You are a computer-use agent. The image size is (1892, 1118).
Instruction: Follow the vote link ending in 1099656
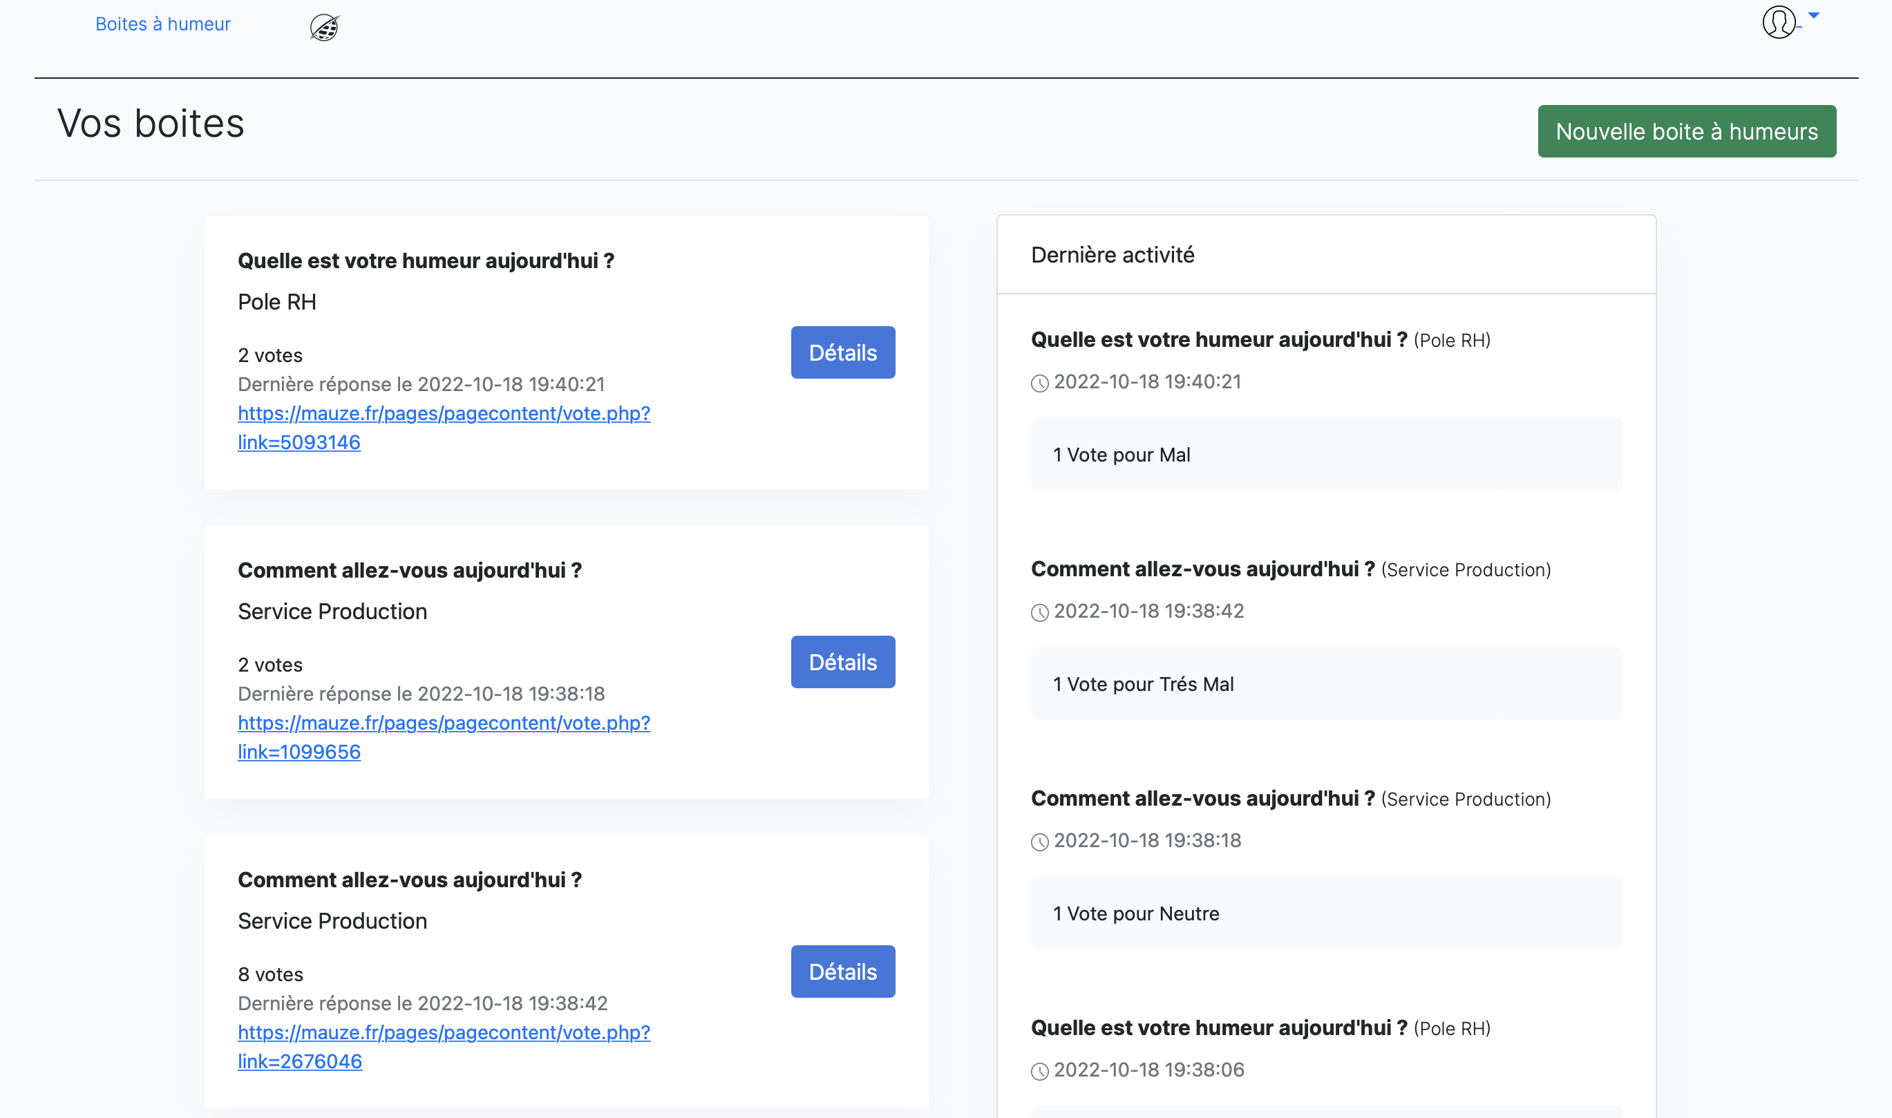444,737
